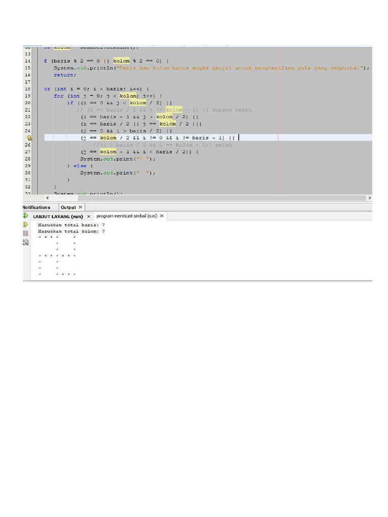Screen dimensions: 388x517
Task: Open the LANJUT LAYANG (run) output tab
Action: (x=58, y=216)
